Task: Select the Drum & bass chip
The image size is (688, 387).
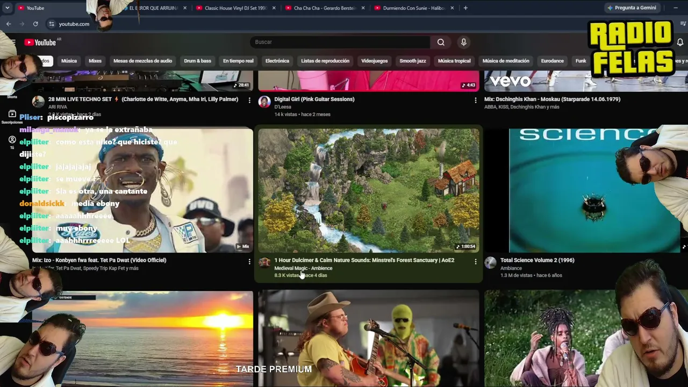Action: click(x=197, y=61)
